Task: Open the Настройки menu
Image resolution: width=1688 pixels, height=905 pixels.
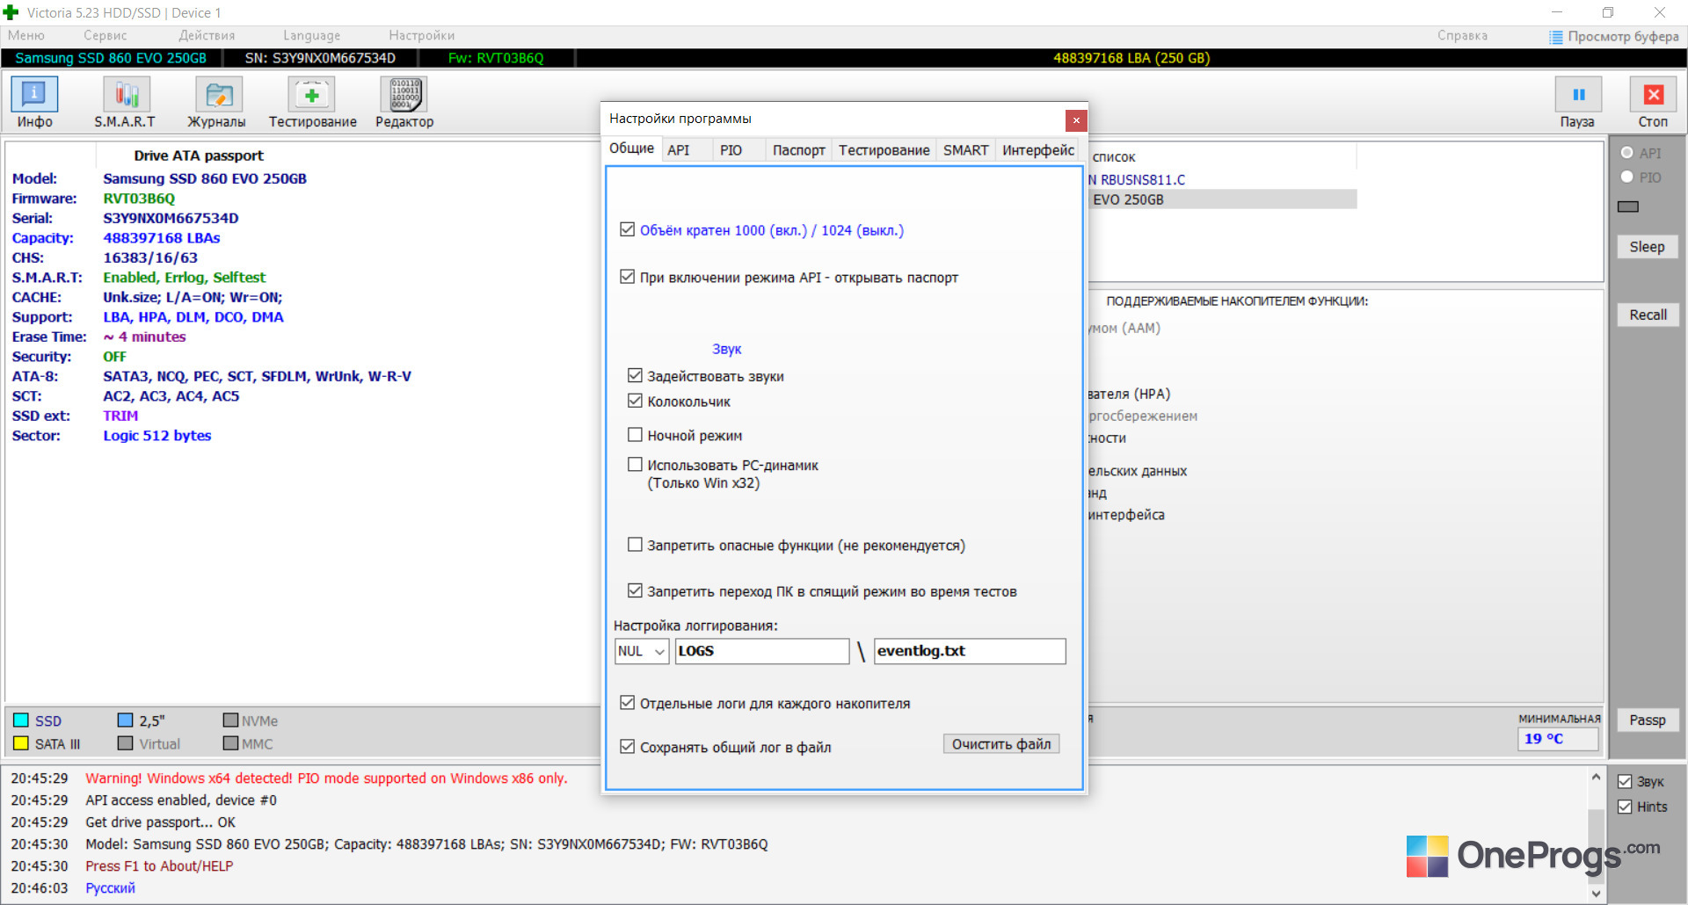Action: coord(421,35)
